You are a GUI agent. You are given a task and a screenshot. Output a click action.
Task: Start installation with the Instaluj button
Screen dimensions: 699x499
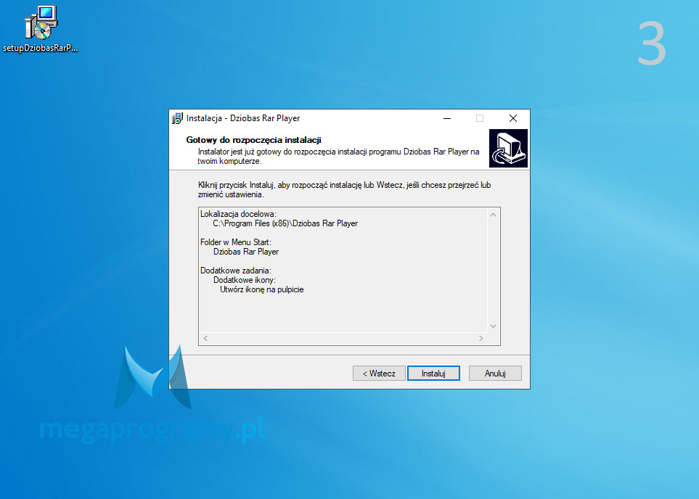[x=433, y=374]
